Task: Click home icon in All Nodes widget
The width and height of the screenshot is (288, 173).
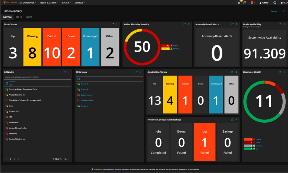Action: click(x=7, y=83)
